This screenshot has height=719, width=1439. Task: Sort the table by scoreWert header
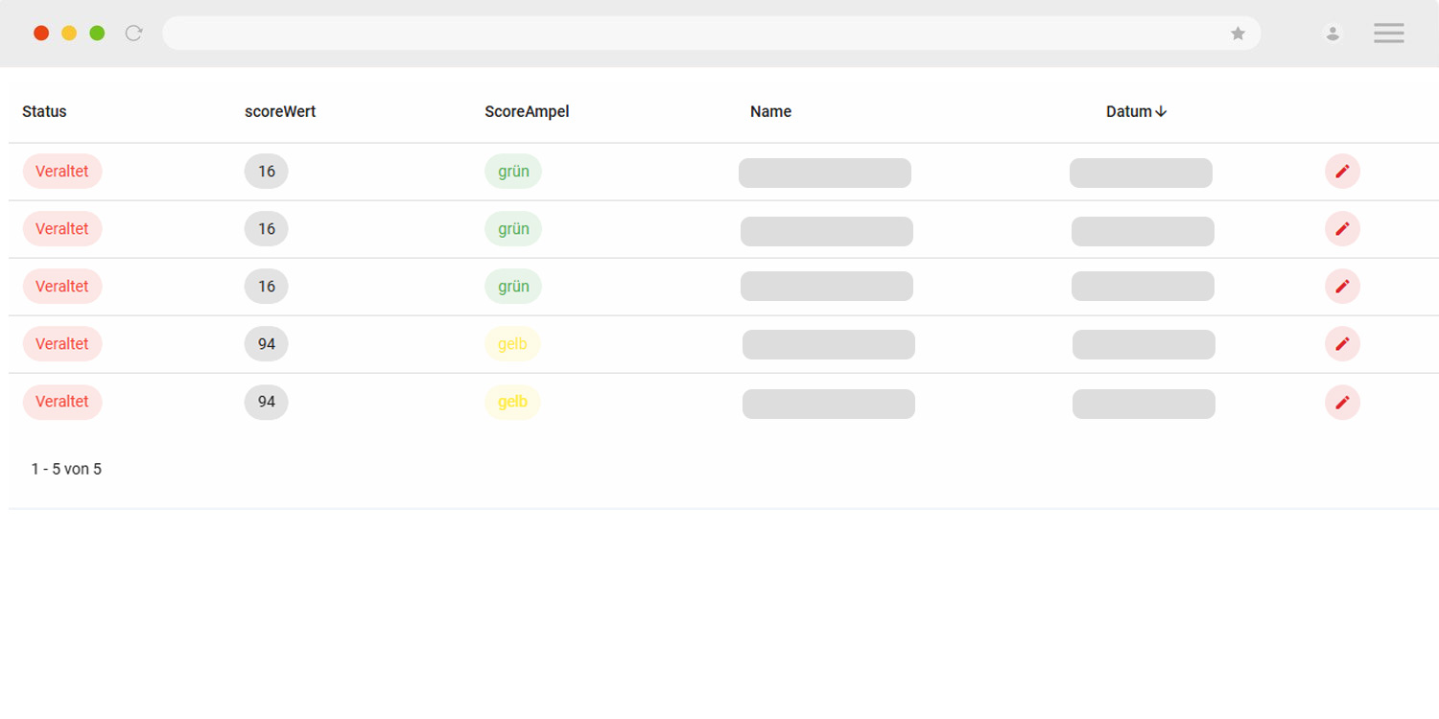[280, 111]
